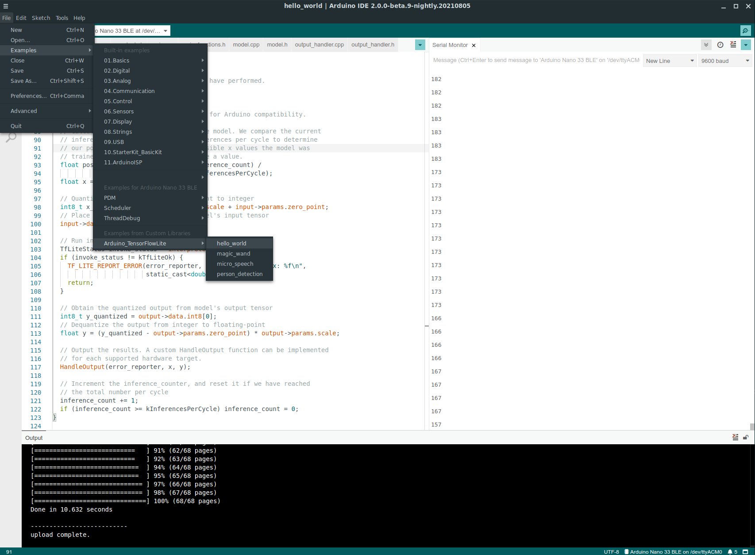
Task: Open the magic_wand example
Action: pos(239,253)
